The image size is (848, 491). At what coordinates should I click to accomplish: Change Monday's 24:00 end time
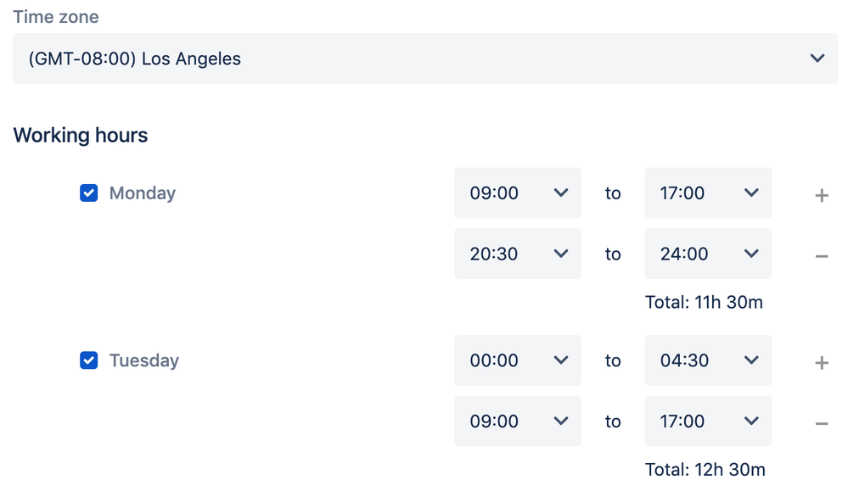(x=708, y=254)
